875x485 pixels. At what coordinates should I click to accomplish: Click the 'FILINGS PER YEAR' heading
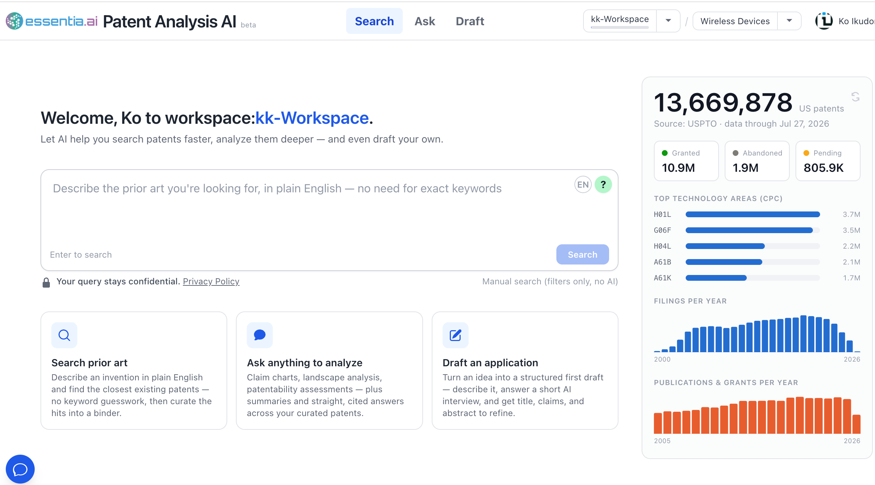690,301
